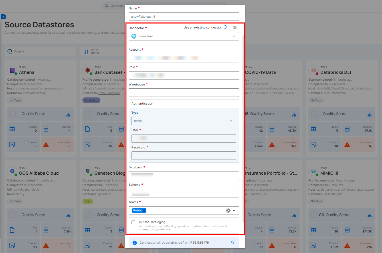Screen dimensions: 382x253
Task: Click the No Tags label on Athena
Action: coord(15,100)
